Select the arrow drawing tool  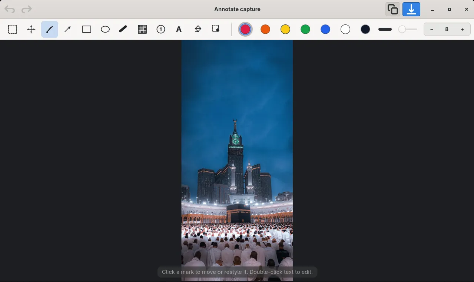[x=68, y=29]
